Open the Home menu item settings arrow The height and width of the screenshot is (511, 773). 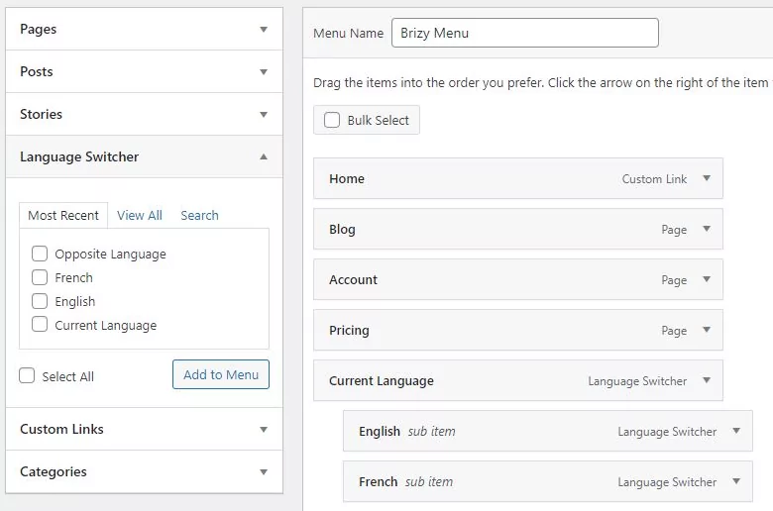707,178
